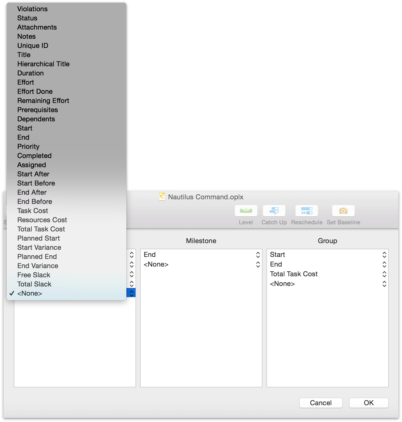The width and height of the screenshot is (402, 422).
Task: Click the Nautilus Command.oplx window title
Action: 206,197
